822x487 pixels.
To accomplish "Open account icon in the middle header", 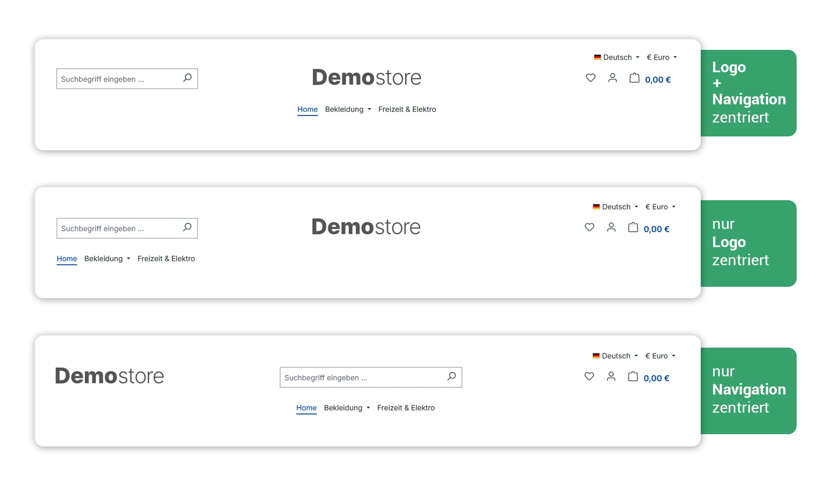I will click(x=611, y=228).
